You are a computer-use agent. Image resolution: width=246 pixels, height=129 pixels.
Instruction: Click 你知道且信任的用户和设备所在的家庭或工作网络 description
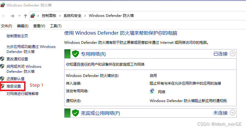click(x=105, y=64)
